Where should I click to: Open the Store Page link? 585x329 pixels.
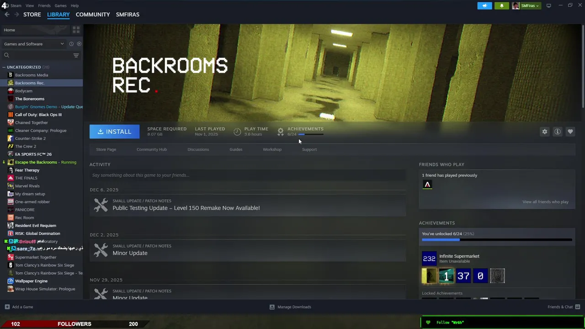(106, 149)
